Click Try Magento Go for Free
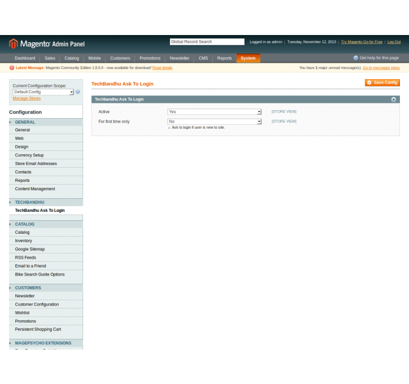This screenshot has width=409, height=384. coord(362,42)
